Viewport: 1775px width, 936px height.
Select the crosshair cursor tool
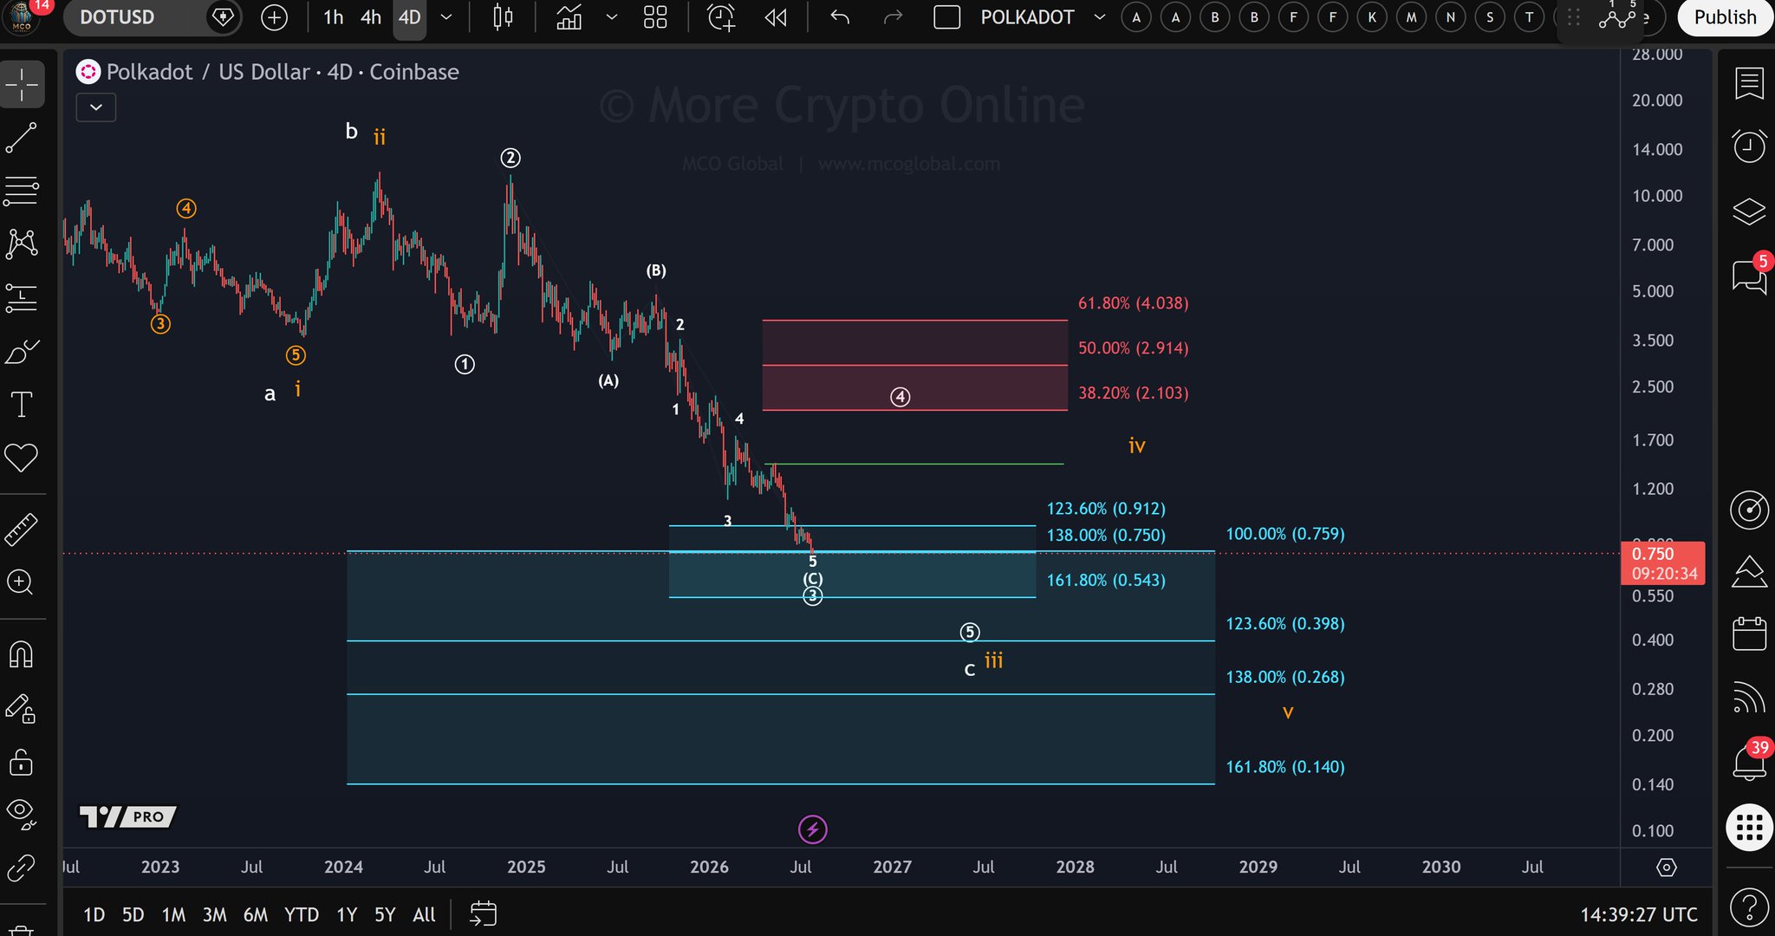[22, 85]
